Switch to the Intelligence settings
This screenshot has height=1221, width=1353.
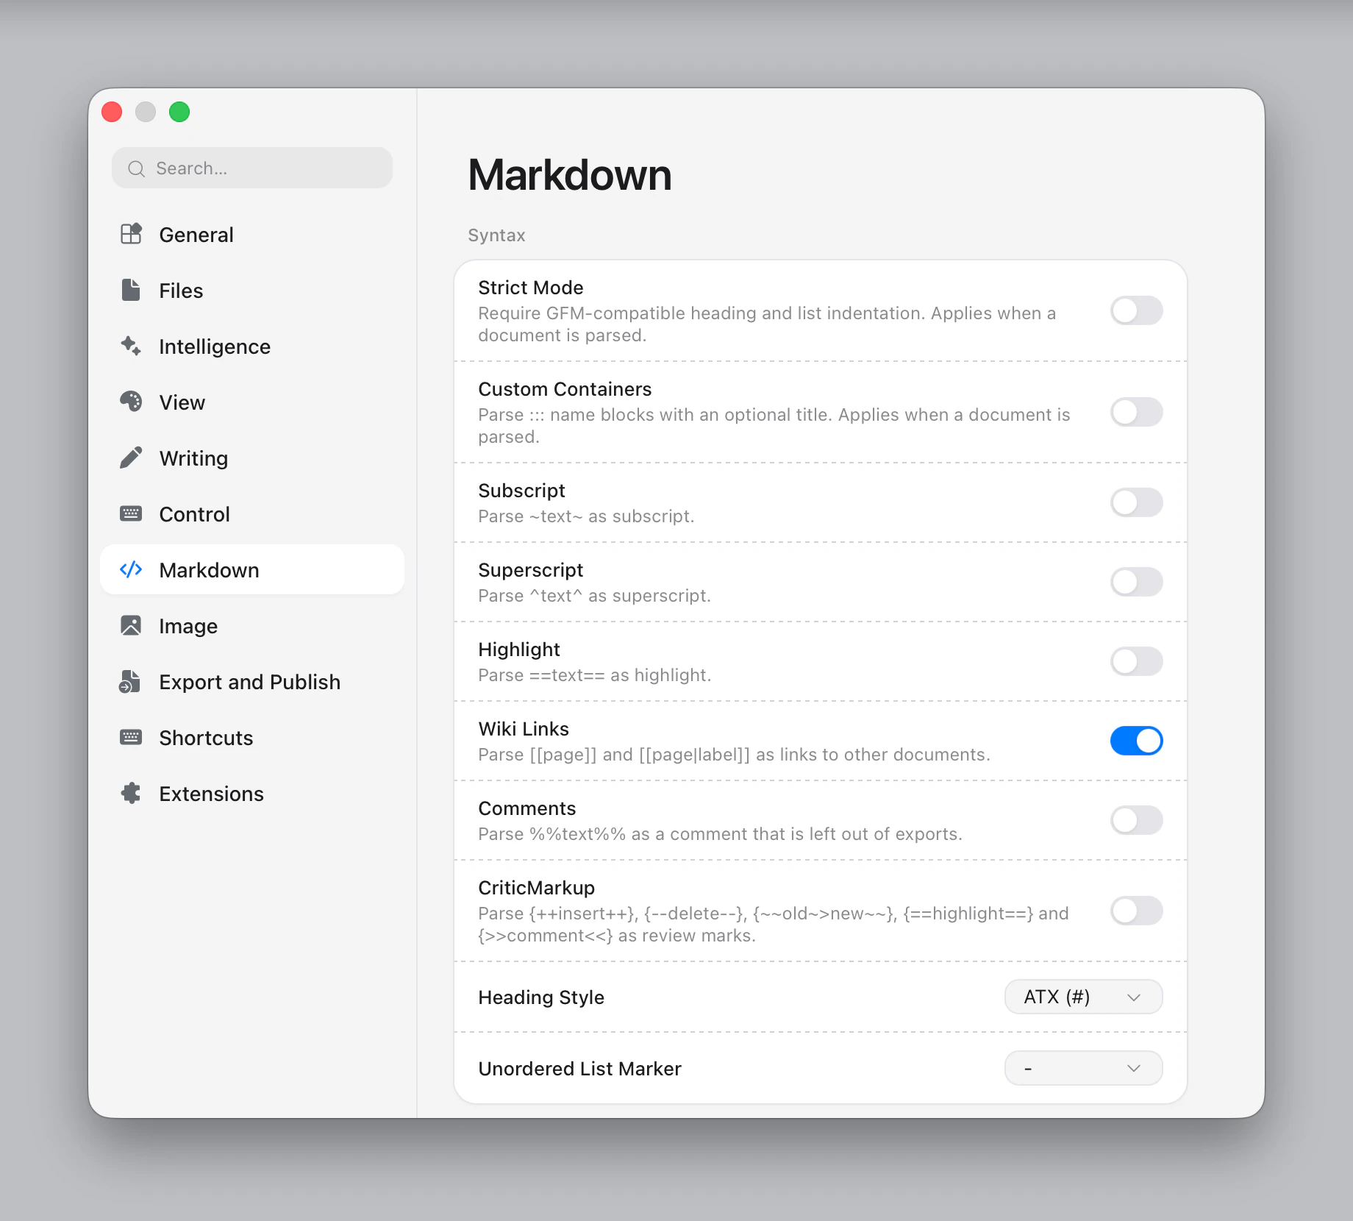click(x=252, y=346)
